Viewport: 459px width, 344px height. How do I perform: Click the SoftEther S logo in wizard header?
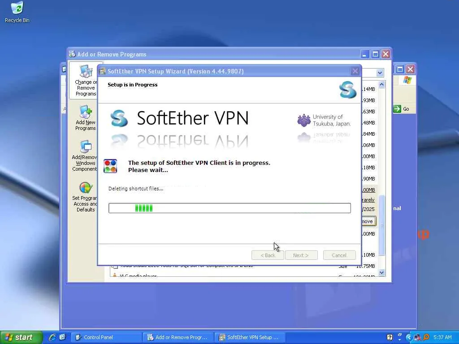pos(348,90)
